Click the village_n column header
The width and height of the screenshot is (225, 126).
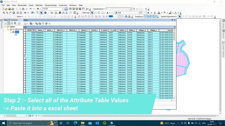[x=142, y=30]
